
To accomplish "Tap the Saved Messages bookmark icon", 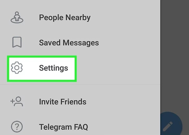I will pyautogui.click(x=17, y=42).
